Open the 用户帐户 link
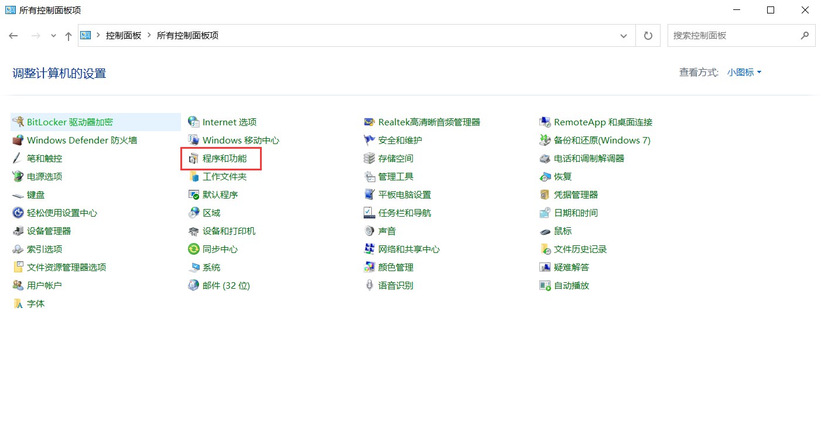821x431 pixels. [x=45, y=286]
